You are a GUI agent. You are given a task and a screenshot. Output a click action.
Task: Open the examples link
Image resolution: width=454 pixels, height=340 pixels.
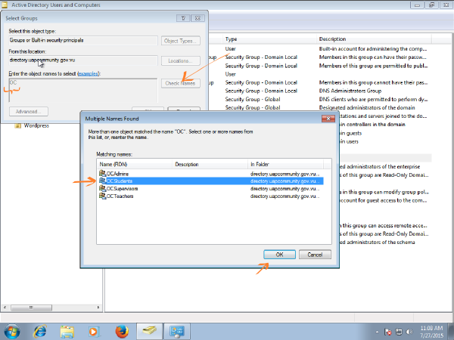coord(88,74)
